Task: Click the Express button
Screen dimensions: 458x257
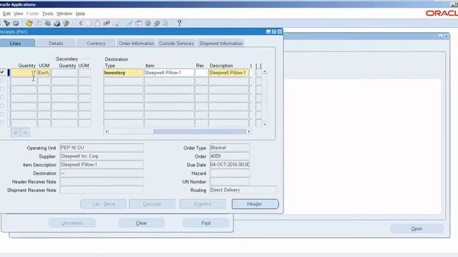Action: click(x=203, y=204)
